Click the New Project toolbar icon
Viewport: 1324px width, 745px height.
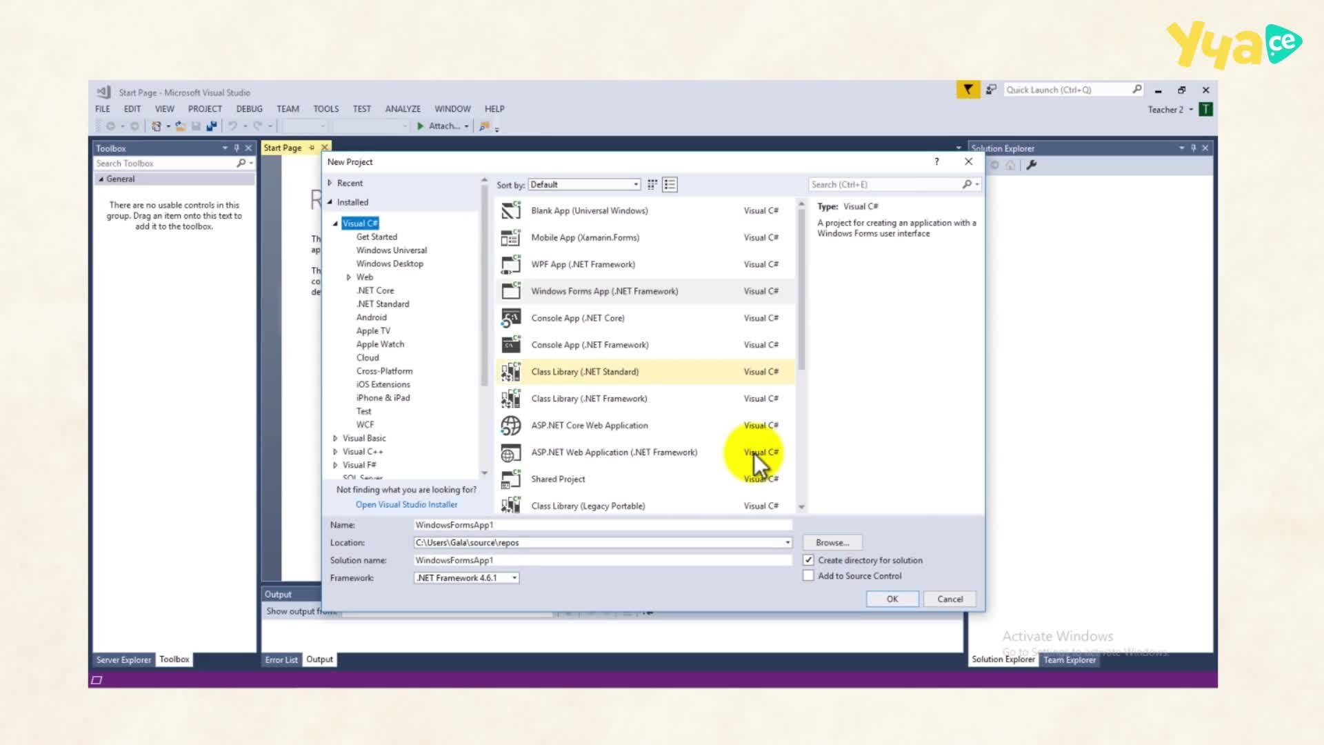coord(157,126)
